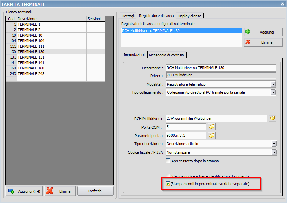The height and width of the screenshot is (203, 287).
Task: Uncheck Stampa sconti in percentuale su righe separate
Action: click(x=168, y=183)
